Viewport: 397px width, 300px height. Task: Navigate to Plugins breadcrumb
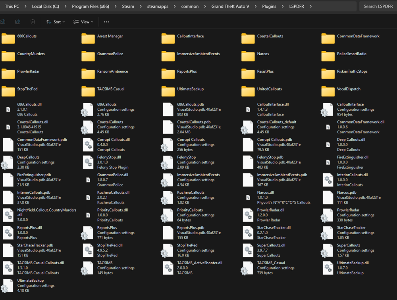pos(269,6)
